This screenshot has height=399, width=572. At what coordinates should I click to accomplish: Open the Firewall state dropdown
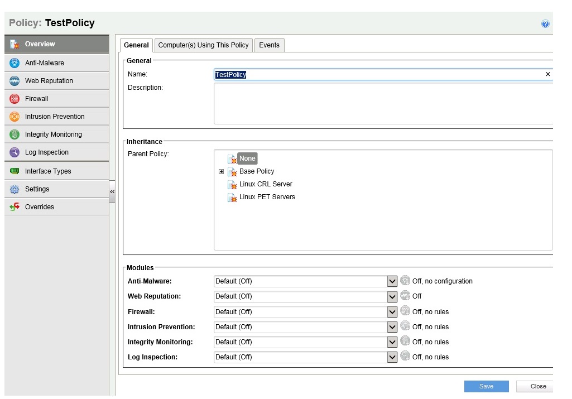(392, 312)
